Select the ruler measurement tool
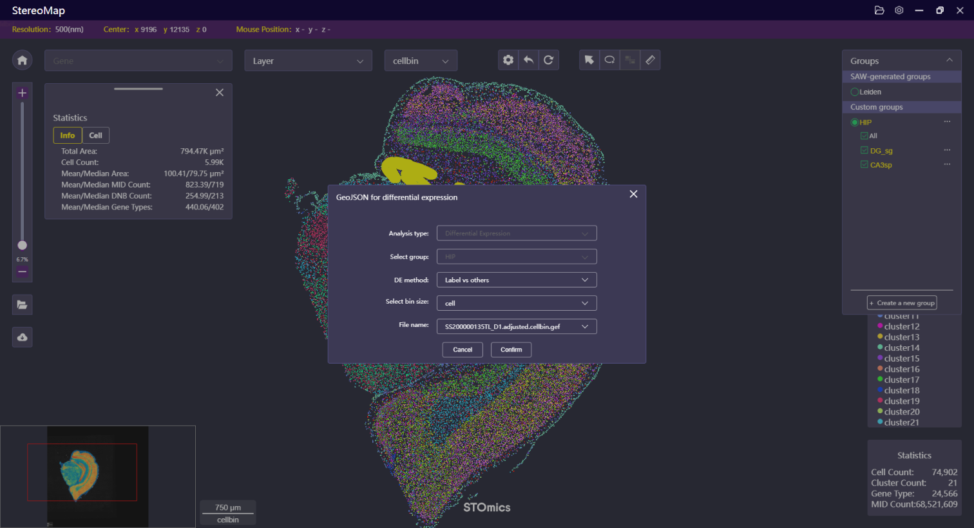 tap(650, 60)
